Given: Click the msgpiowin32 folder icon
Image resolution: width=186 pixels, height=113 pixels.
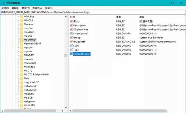Looking at the screenshot, I should (x=21, y=82).
